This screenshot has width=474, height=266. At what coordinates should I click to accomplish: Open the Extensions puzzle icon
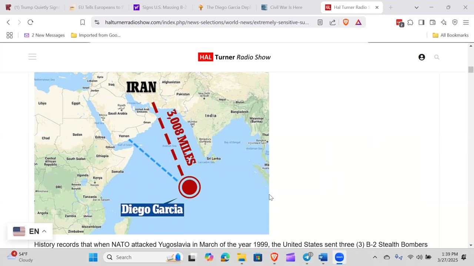tap(410, 22)
